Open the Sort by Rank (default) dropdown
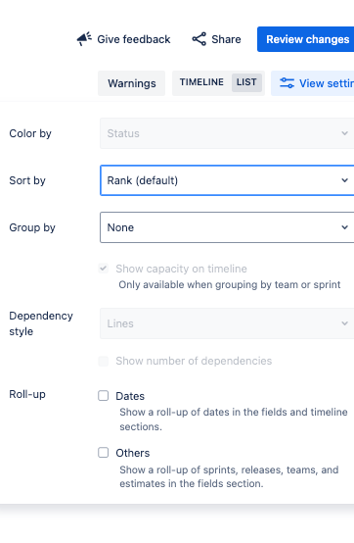Screen dimensions: 354x543 coord(227,180)
